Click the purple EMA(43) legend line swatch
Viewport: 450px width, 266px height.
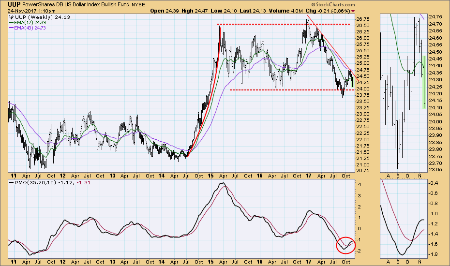[12, 28]
